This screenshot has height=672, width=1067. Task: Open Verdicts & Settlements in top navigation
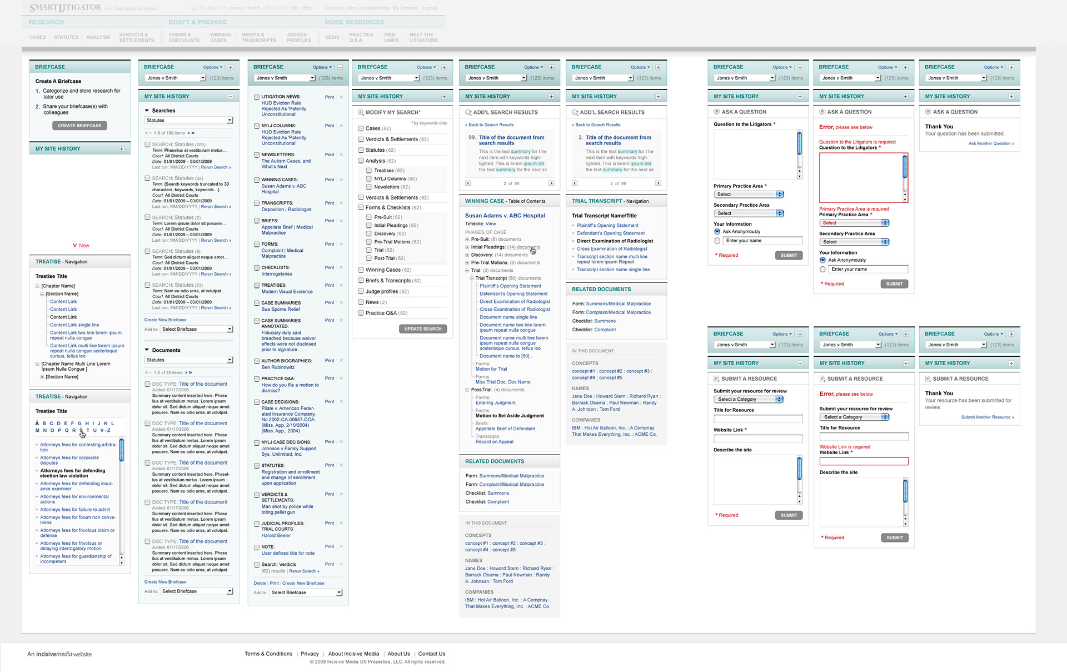[x=136, y=37]
